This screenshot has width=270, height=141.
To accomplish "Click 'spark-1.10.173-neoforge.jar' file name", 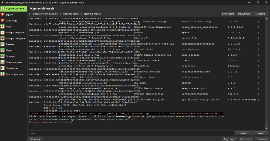I will tap(79, 32).
